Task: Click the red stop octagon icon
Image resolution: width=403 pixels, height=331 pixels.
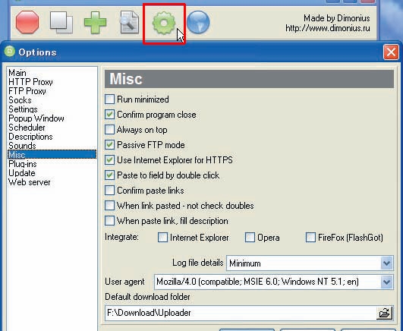Action: coord(27,22)
